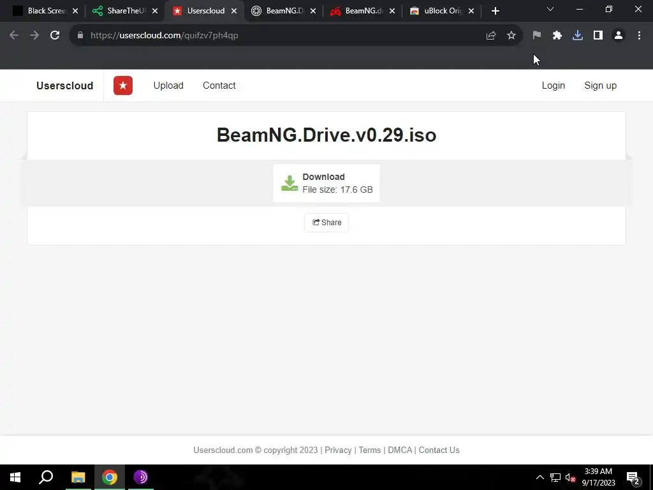Show hidden tray icons chevron
653x490 pixels.
pyautogui.click(x=539, y=477)
